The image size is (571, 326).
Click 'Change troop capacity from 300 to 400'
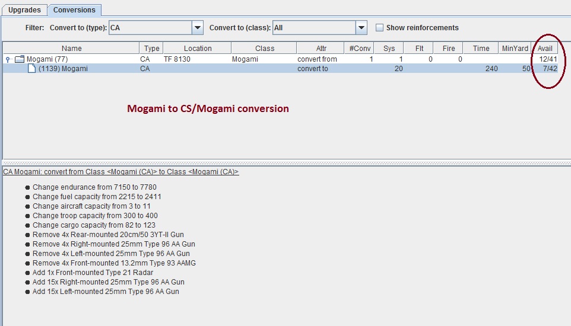[95, 215]
